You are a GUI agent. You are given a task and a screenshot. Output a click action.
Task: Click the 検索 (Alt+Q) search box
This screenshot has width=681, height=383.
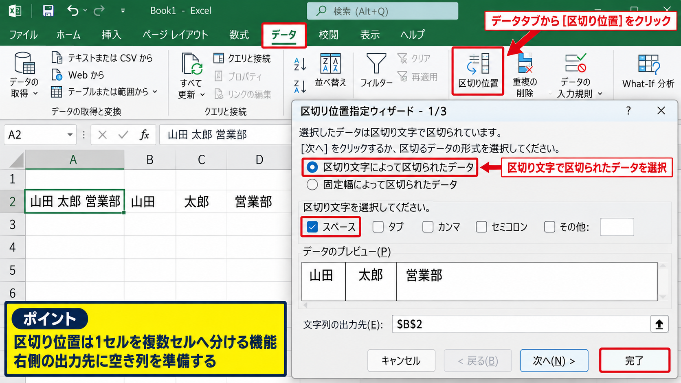(x=382, y=11)
